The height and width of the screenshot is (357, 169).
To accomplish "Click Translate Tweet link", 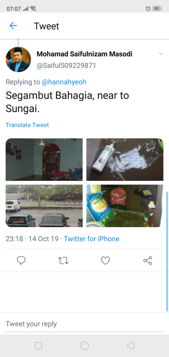I will 27,125.
